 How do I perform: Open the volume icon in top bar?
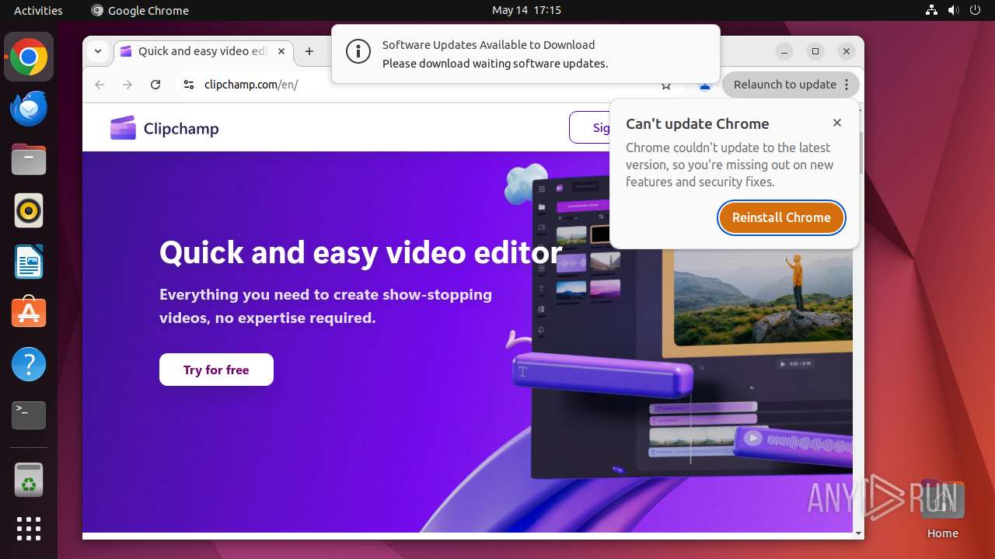pyautogui.click(x=953, y=10)
